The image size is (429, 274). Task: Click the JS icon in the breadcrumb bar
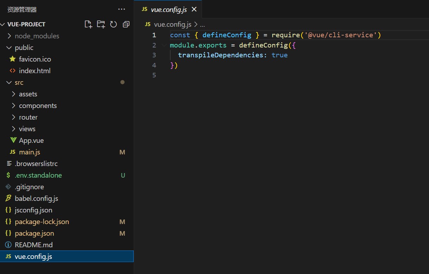click(x=148, y=24)
